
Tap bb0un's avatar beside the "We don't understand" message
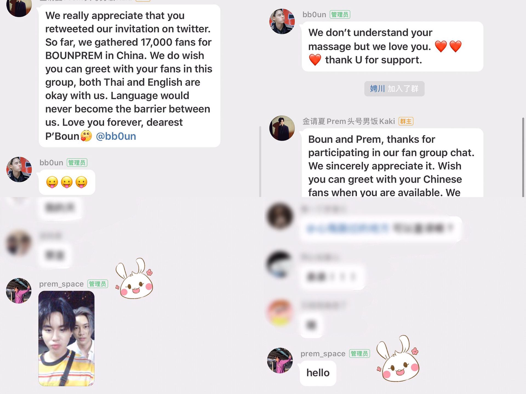282,21
